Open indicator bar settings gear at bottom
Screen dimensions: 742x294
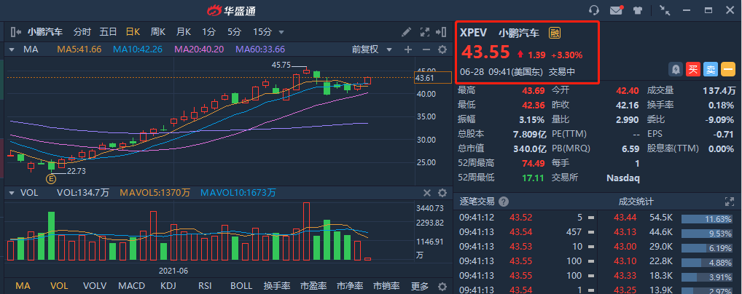[442, 287]
